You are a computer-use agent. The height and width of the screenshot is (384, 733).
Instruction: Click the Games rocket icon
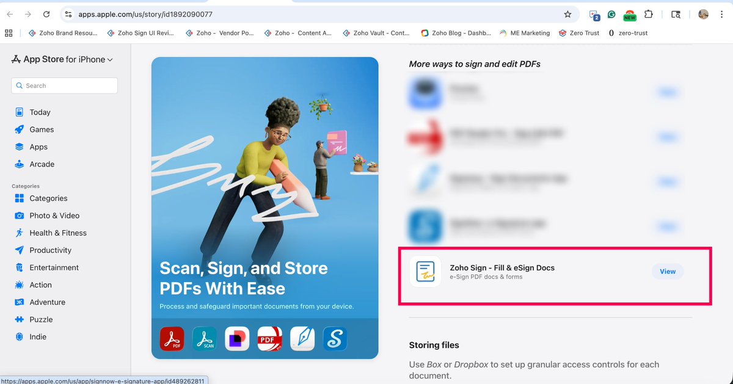(20, 129)
